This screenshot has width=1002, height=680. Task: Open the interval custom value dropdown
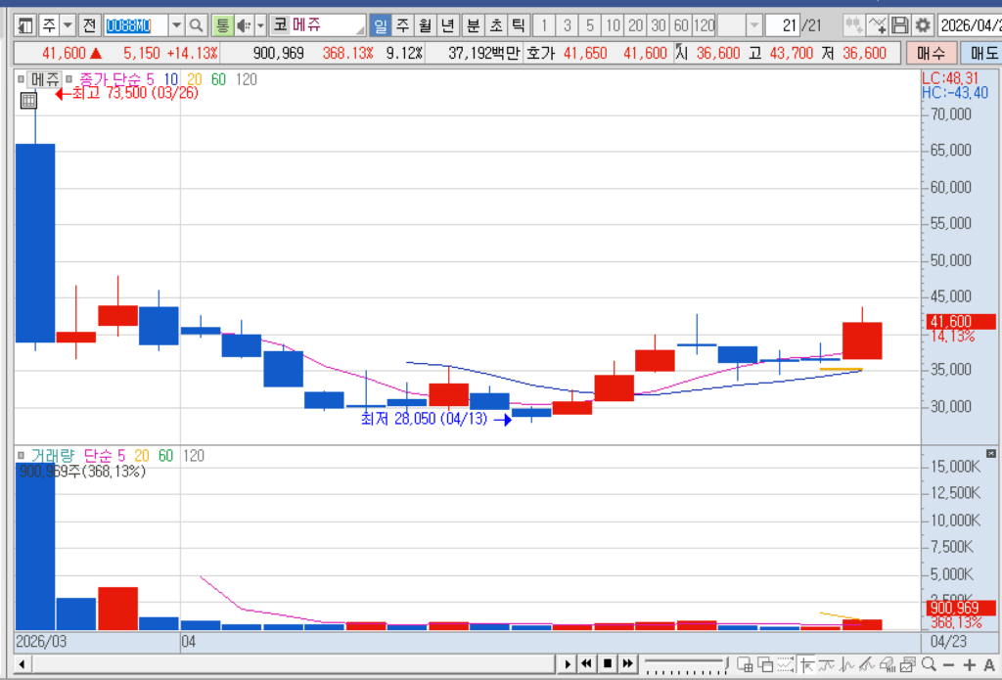(754, 25)
